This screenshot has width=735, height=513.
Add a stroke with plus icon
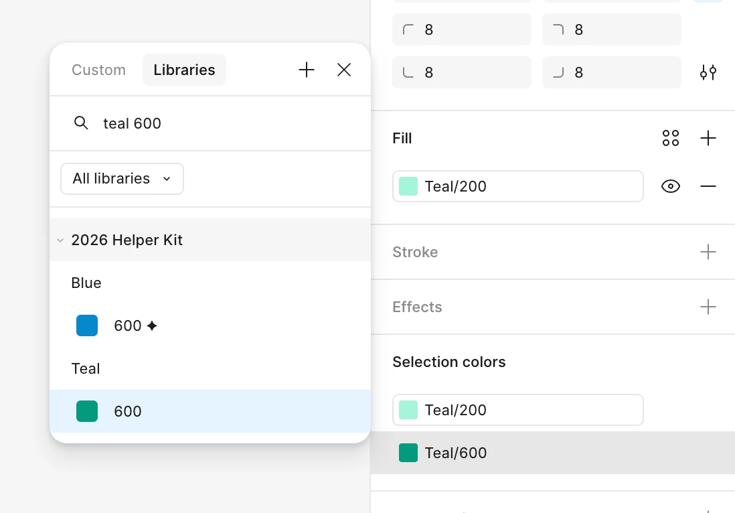[708, 252]
